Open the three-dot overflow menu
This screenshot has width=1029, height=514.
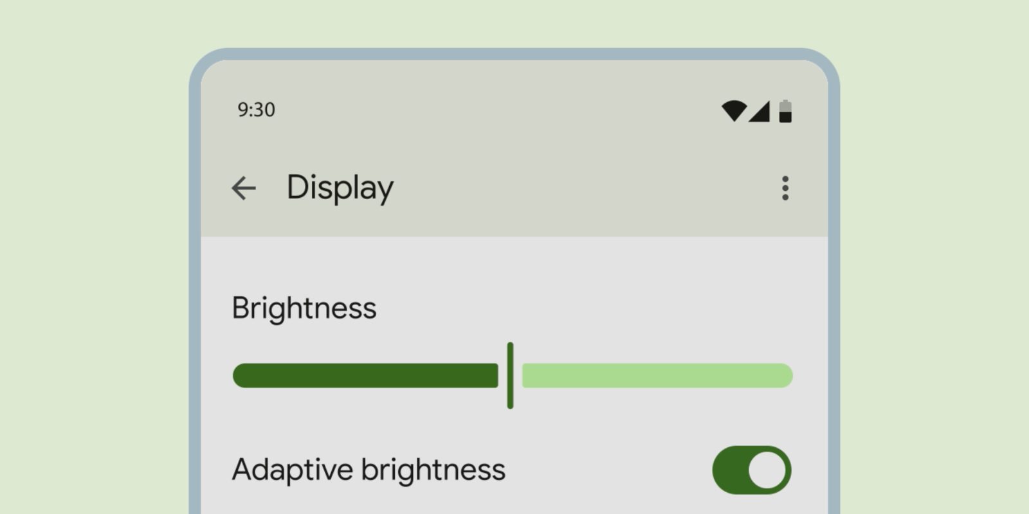[x=785, y=188]
